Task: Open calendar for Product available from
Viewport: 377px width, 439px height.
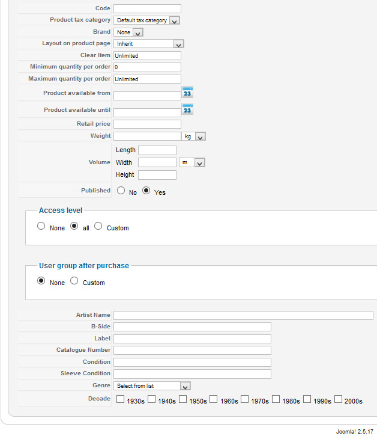Action: point(187,93)
